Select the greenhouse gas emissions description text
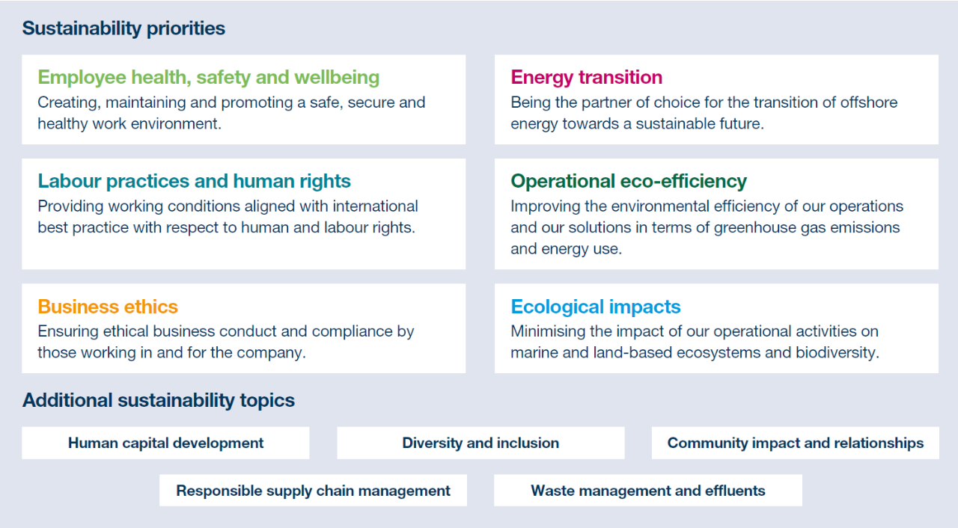Image resolution: width=958 pixels, height=528 pixels. (707, 227)
